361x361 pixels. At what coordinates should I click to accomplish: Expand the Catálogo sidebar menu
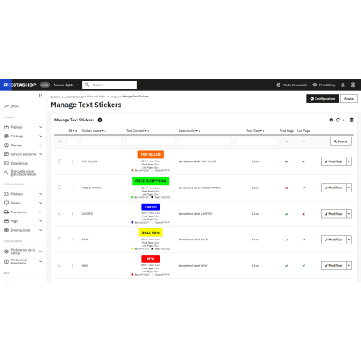pos(23,136)
